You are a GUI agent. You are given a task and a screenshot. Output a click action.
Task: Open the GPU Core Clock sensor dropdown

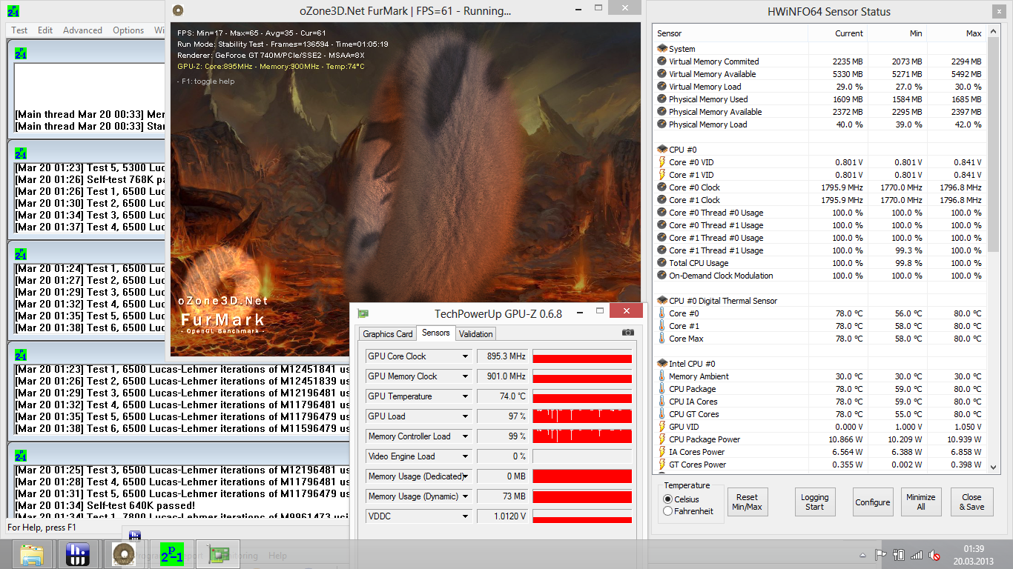point(466,356)
